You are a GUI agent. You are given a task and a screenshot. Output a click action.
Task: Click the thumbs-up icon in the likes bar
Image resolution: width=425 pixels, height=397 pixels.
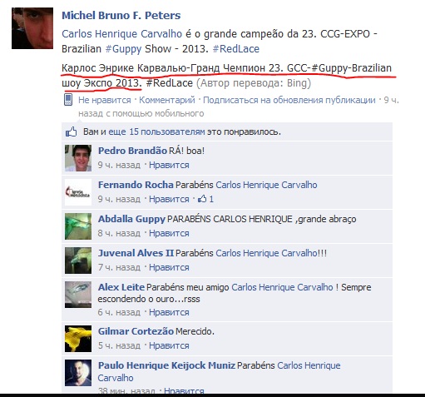click(x=72, y=132)
